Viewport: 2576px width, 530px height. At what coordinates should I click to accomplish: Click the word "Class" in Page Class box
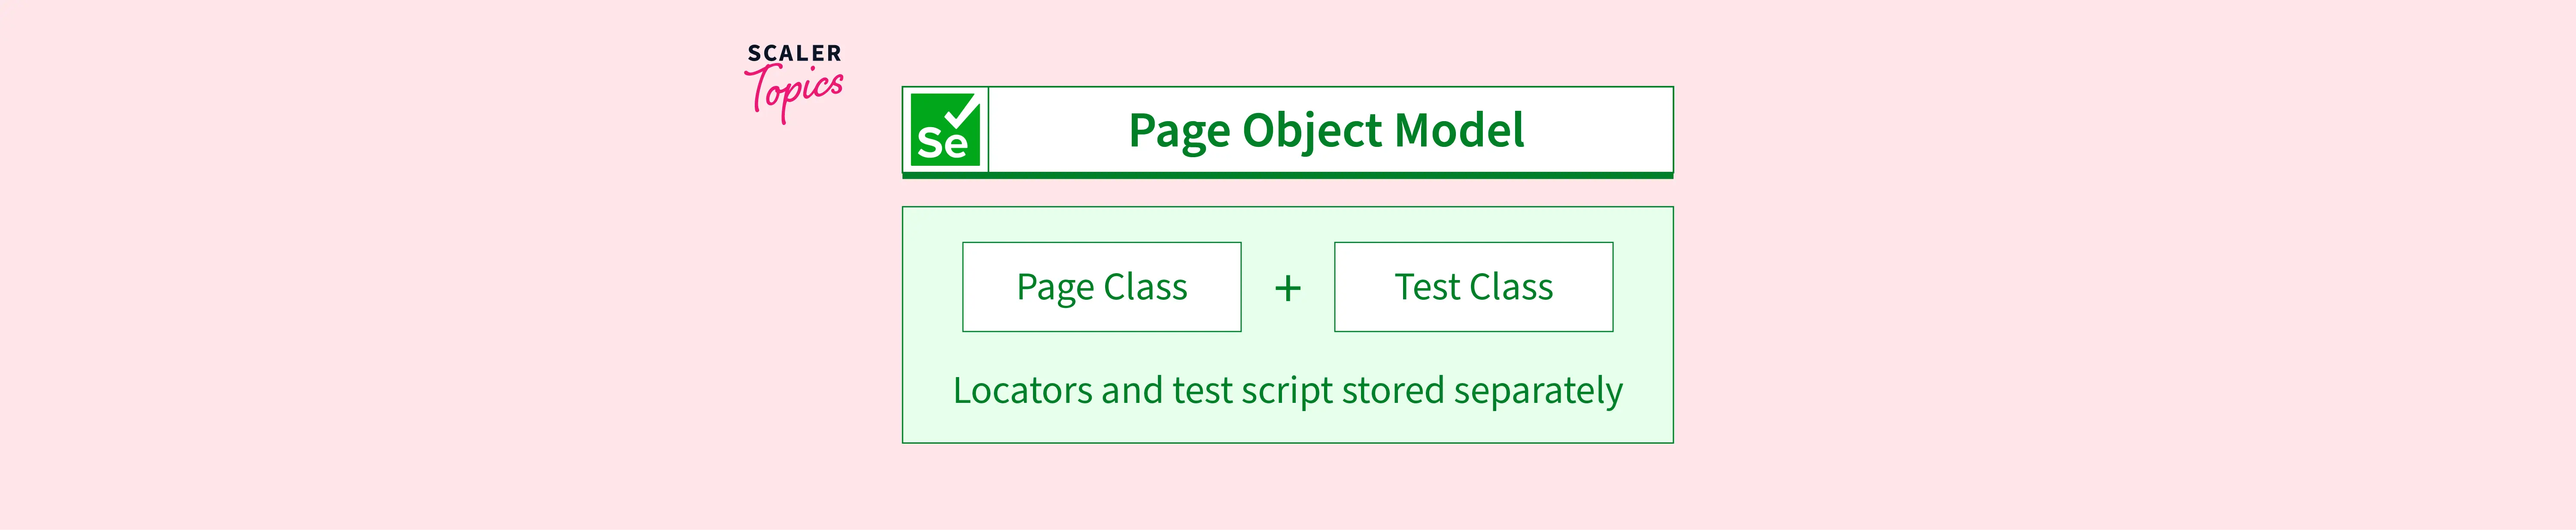pos(1145,287)
